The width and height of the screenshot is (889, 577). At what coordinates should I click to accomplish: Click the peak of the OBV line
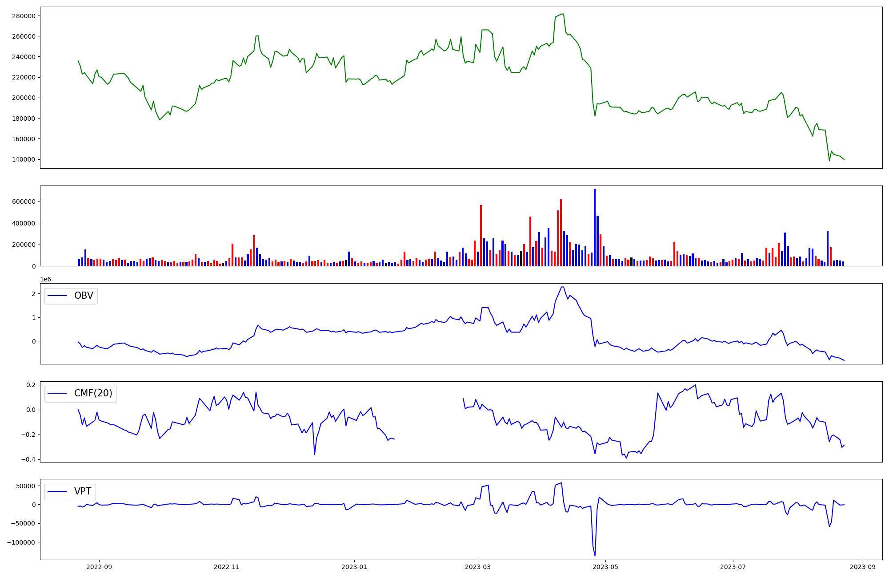[562, 287]
